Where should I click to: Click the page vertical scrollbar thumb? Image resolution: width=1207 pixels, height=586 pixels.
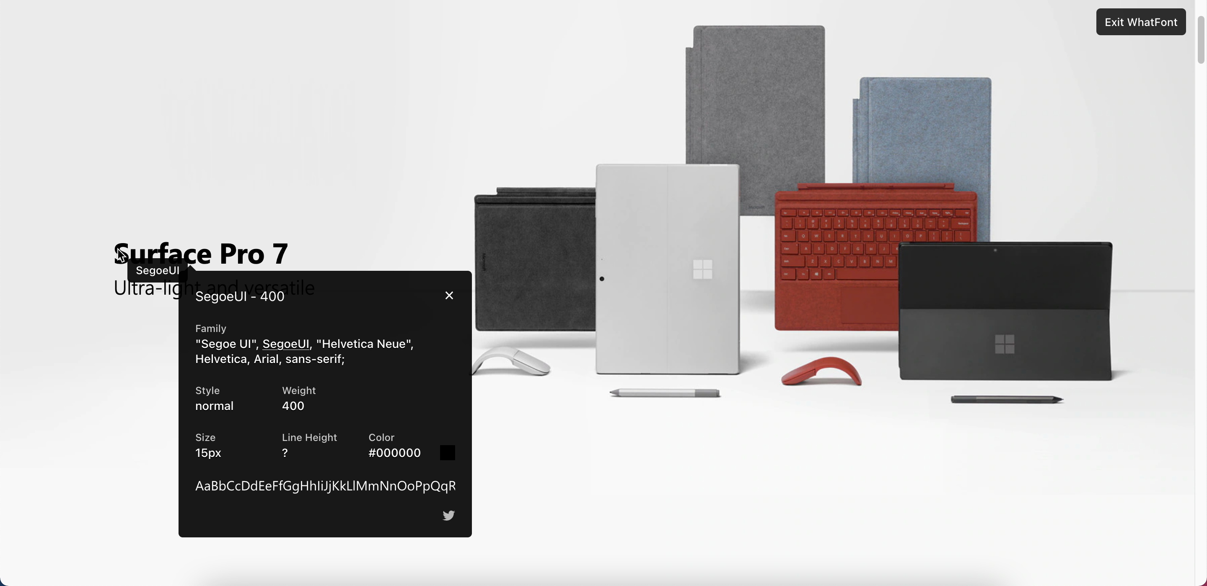pyautogui.click(x=1200, y=40)
